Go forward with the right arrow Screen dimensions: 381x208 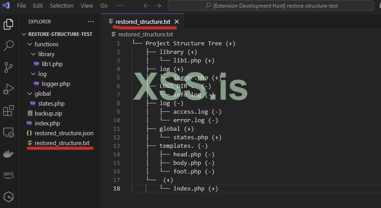click(158, 5)
